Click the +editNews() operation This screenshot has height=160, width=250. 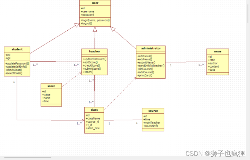pos(145,56)
